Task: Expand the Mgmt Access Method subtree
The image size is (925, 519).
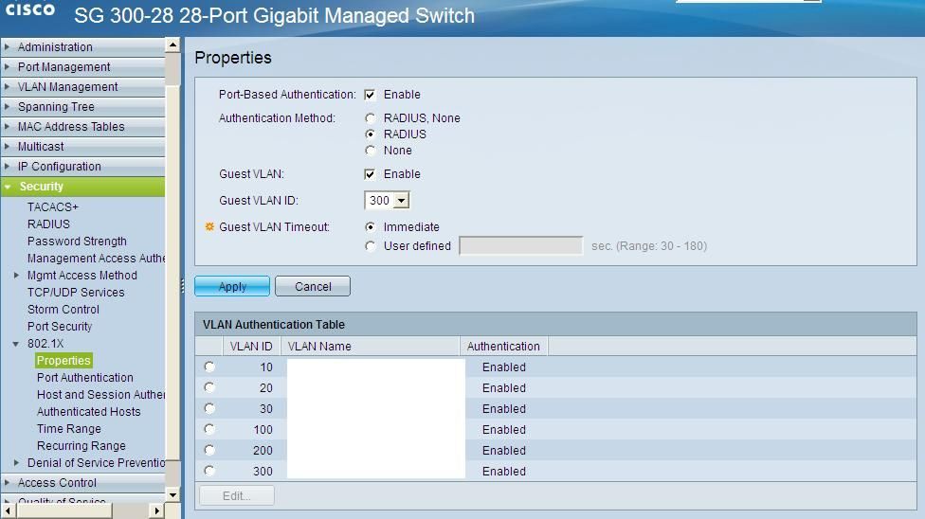Action: 16,276
